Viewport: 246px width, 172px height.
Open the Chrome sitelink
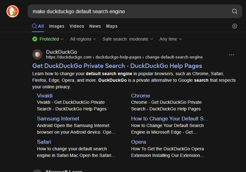141,96
